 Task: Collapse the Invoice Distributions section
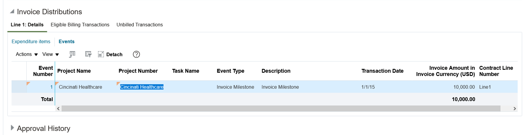(12, 12)
